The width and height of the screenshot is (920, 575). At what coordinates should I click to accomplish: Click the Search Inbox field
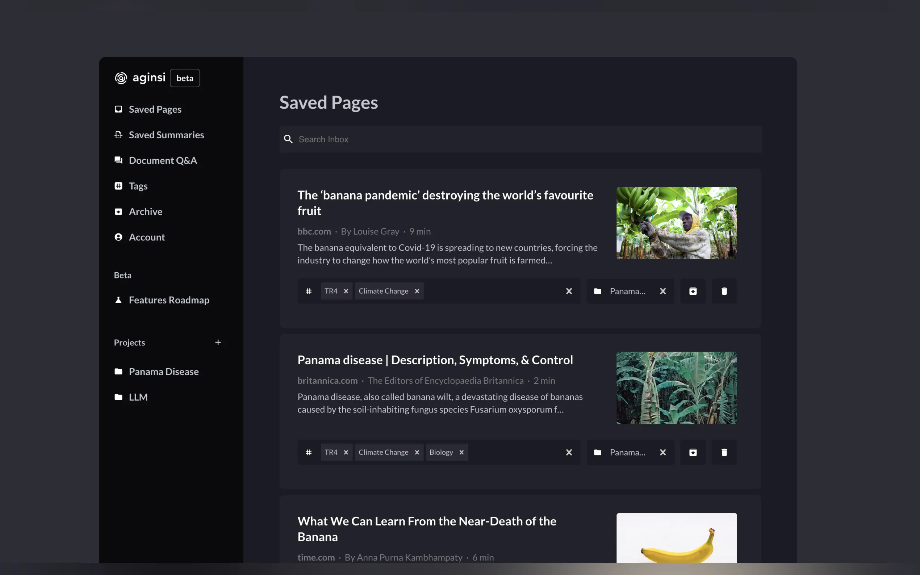(x=525, y=139)
